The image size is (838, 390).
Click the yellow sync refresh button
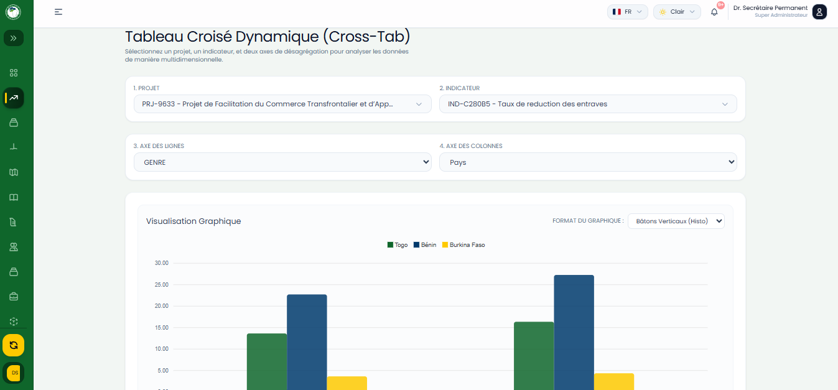14,345
